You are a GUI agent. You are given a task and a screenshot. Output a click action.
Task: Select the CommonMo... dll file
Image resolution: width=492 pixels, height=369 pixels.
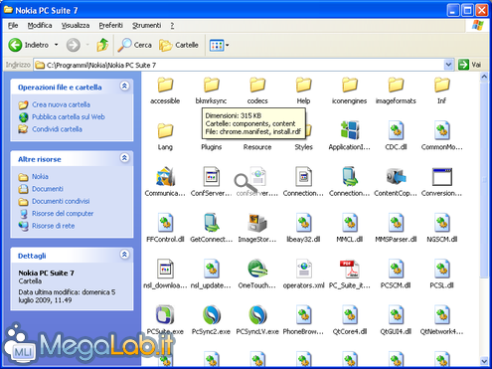(x=441, y=136)
